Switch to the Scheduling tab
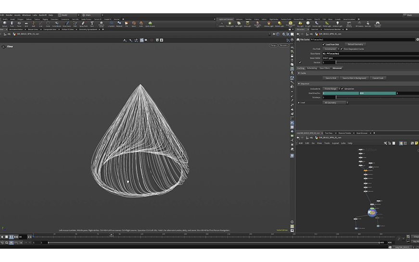Image resolution: width=419 pixels, height=262 pixels. (312, 68)
